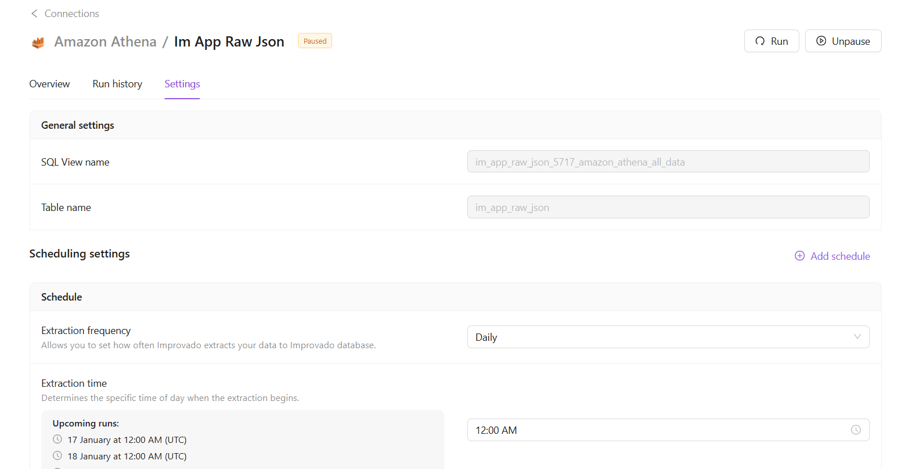
Task: Open the Amazon Athena breadcrumb
Action: click(x=105, y=42)
